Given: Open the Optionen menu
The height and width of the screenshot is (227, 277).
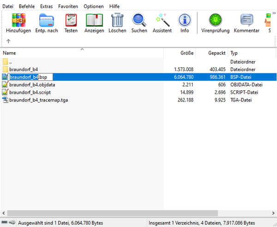Looking at the screenshot, I should pos(94,6).
